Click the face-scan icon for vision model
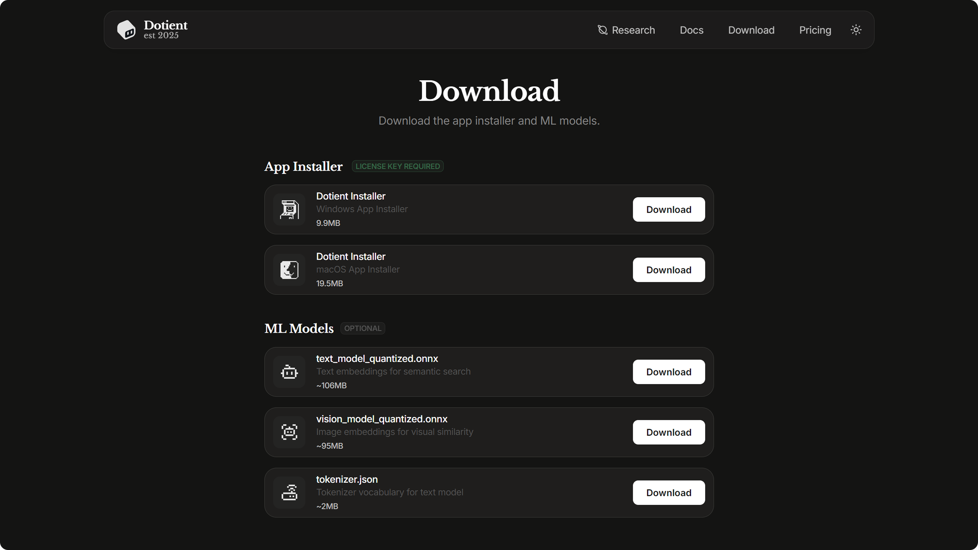The image size is (978, 550). (x=289, y=432)
